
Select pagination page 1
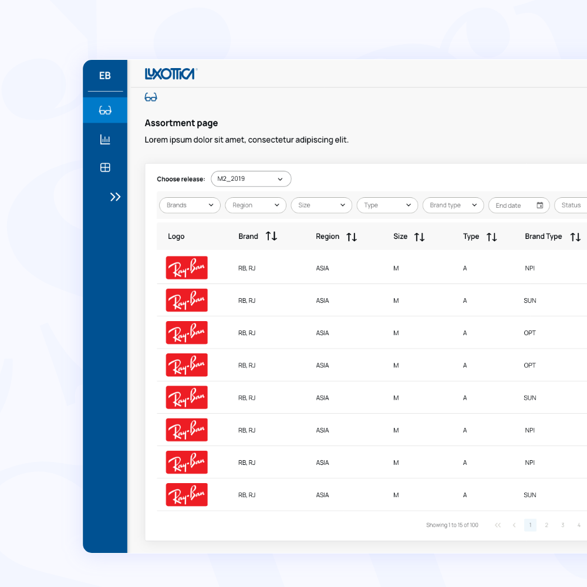pos(530,525)
